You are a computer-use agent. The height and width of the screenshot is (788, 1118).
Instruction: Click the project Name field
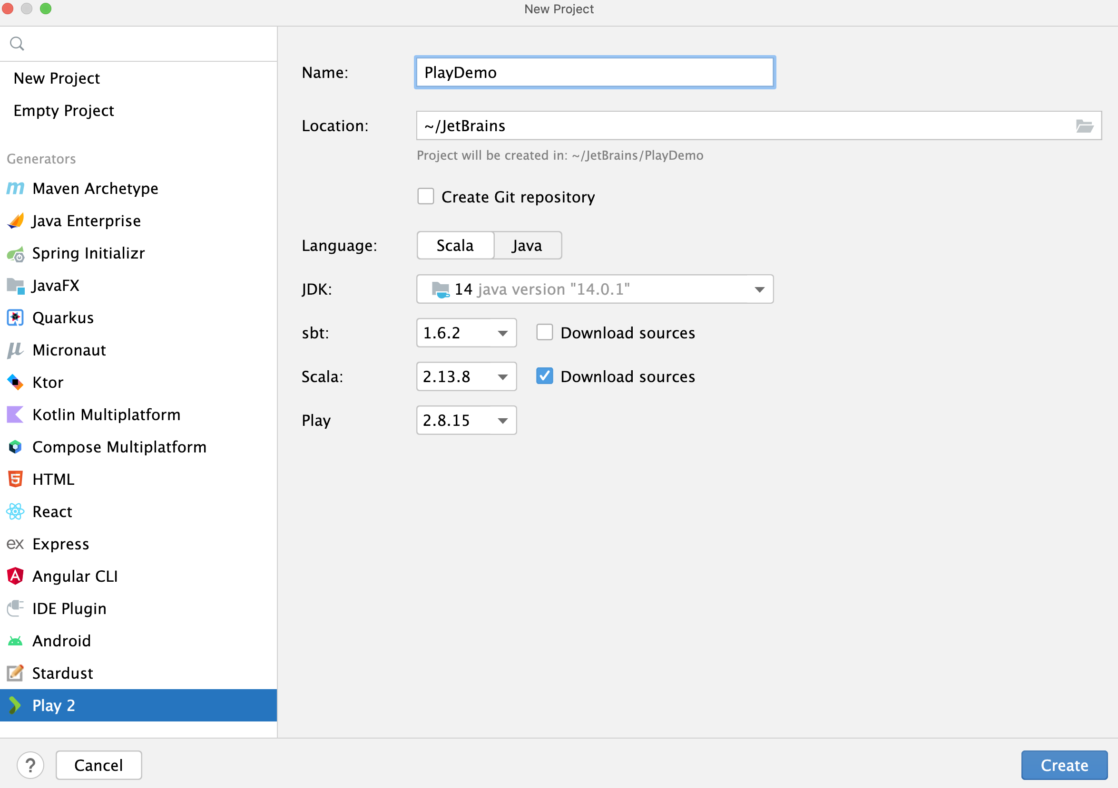click(595, 72)
